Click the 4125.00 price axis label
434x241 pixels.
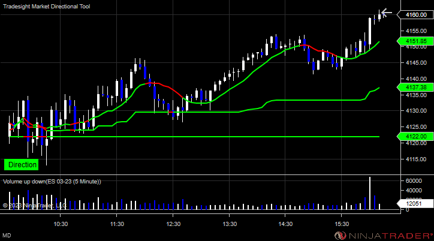click(x=416, y=126)
